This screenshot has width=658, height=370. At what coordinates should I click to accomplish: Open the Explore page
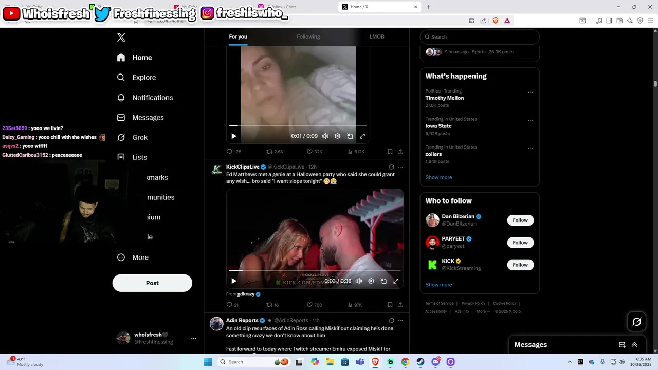(136, 78)
